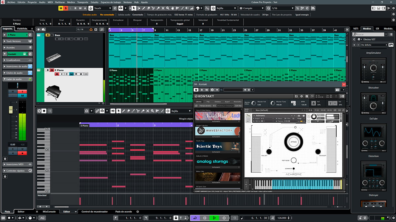Select the Split scissors tool in the main toolbar
This screenshot has height=222, width=396.
[153, 8]
